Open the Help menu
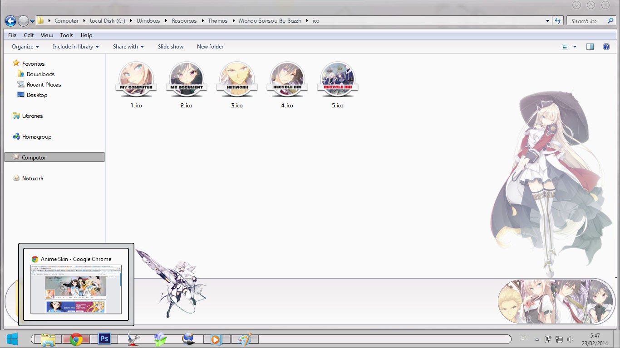This screenshot has width=620, height=348. click(x=86, y=35)
